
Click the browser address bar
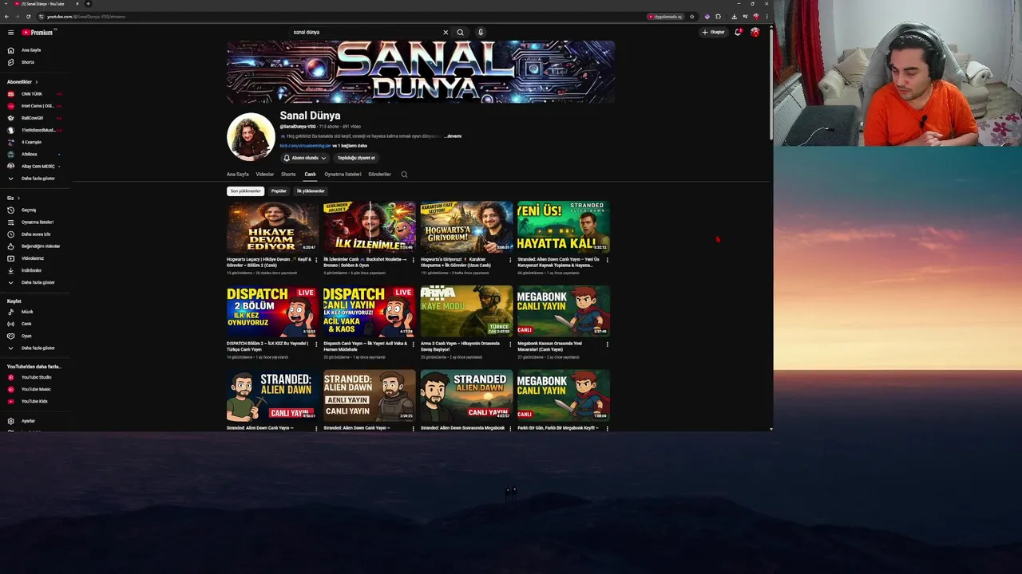pos(343,16)
